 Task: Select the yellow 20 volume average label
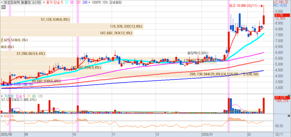pyautogui.click(x=29, y=96)
